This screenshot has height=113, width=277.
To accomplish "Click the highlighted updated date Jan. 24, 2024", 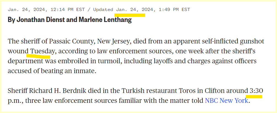I will point(135,10).
